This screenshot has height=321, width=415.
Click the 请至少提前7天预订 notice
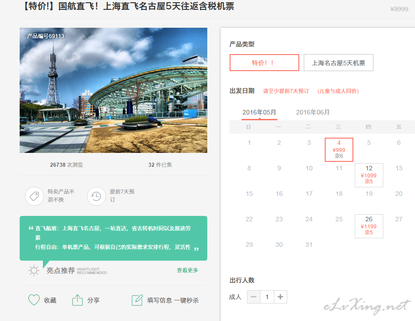[286, 91]
